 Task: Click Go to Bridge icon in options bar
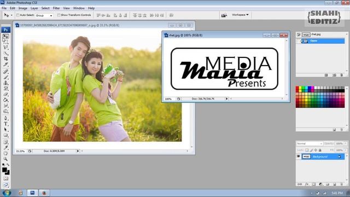pyautogui.click(x=224, y=15)
